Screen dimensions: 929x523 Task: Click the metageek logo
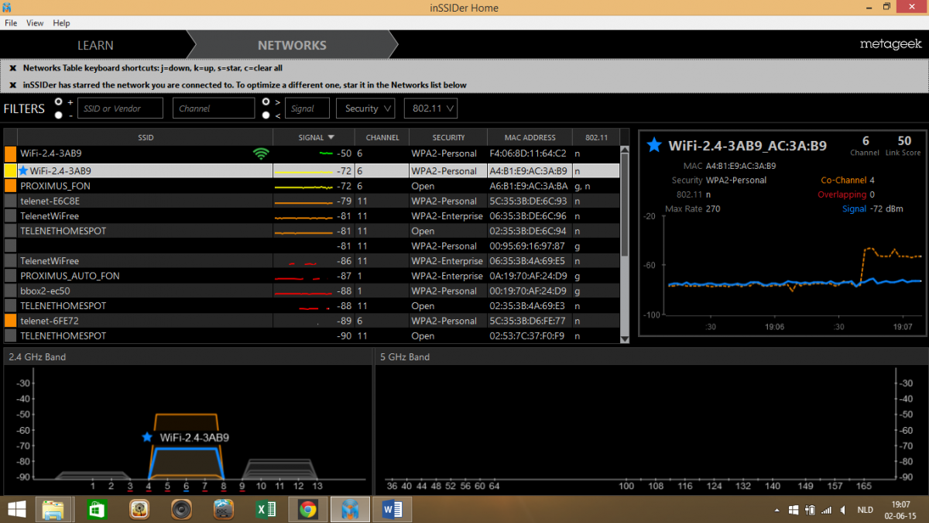891,45
